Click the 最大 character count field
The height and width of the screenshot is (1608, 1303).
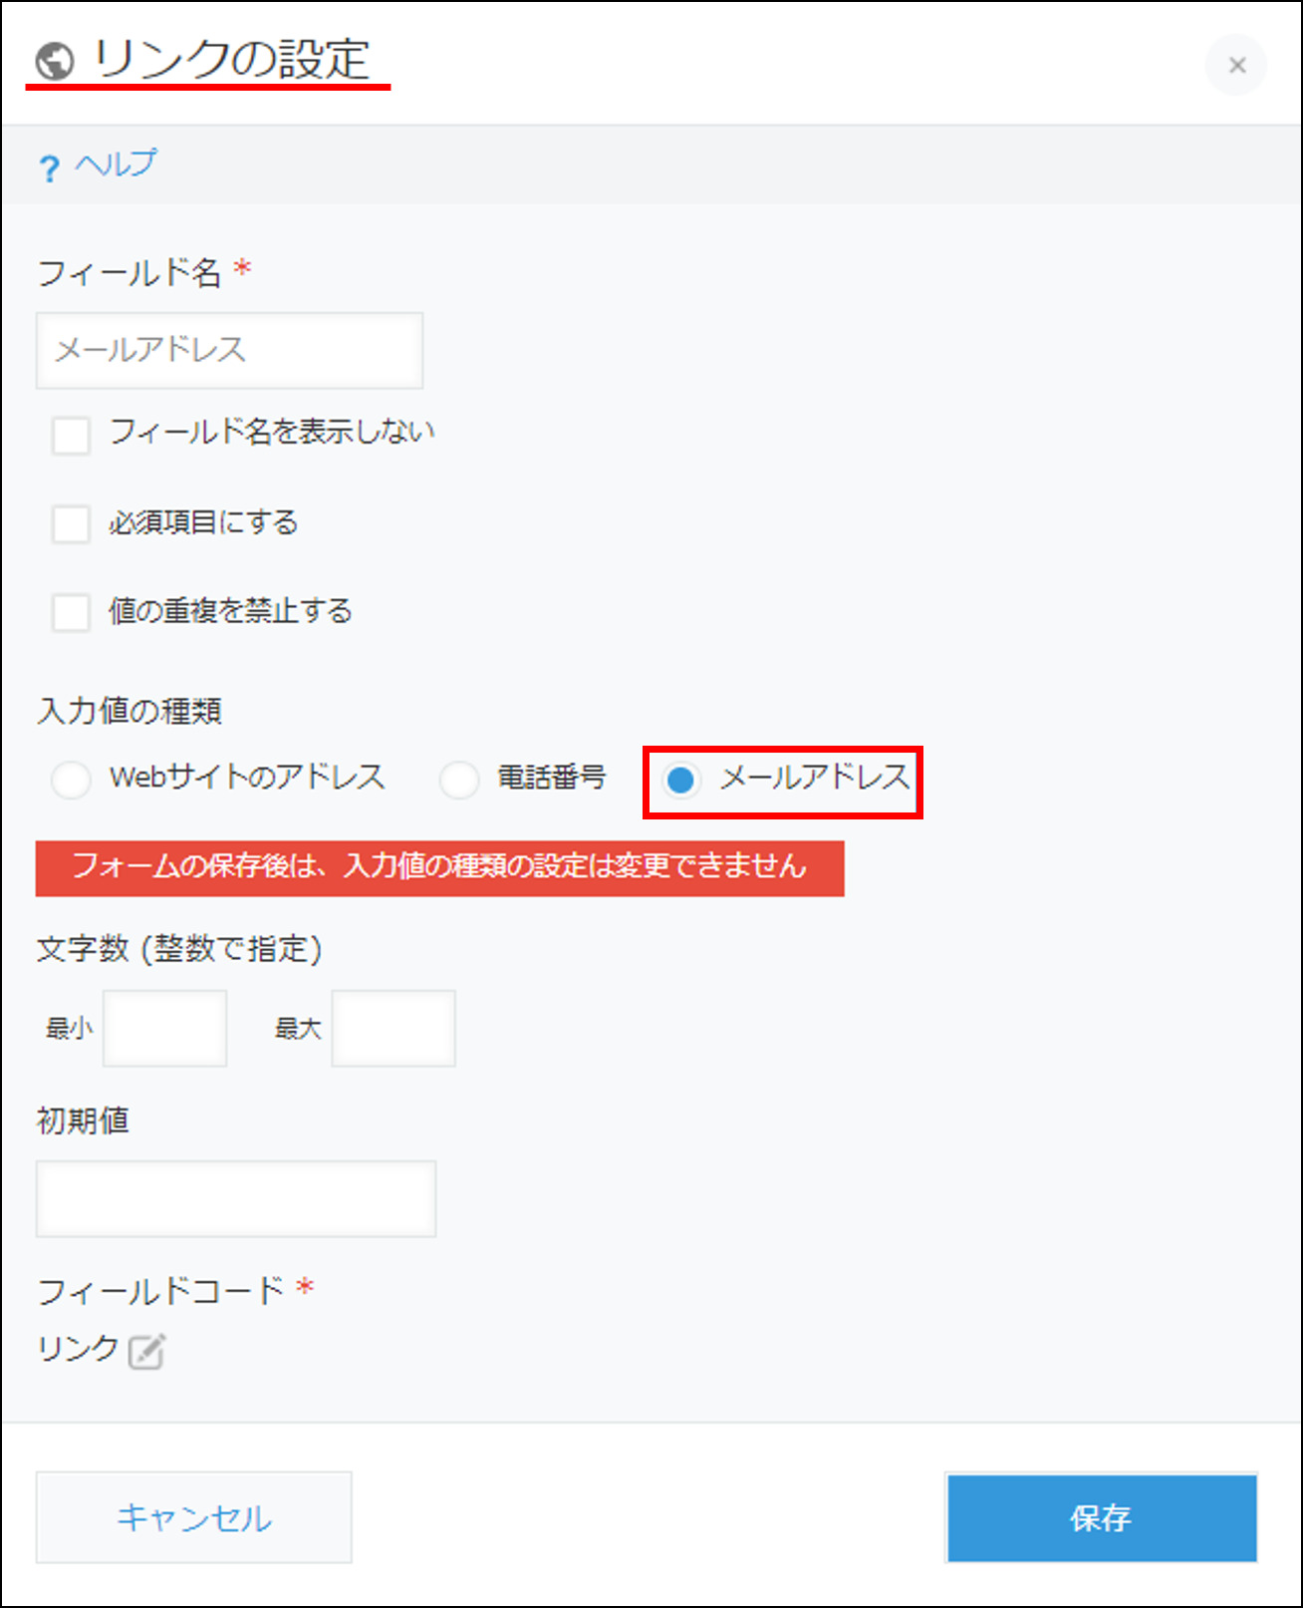393,1028
